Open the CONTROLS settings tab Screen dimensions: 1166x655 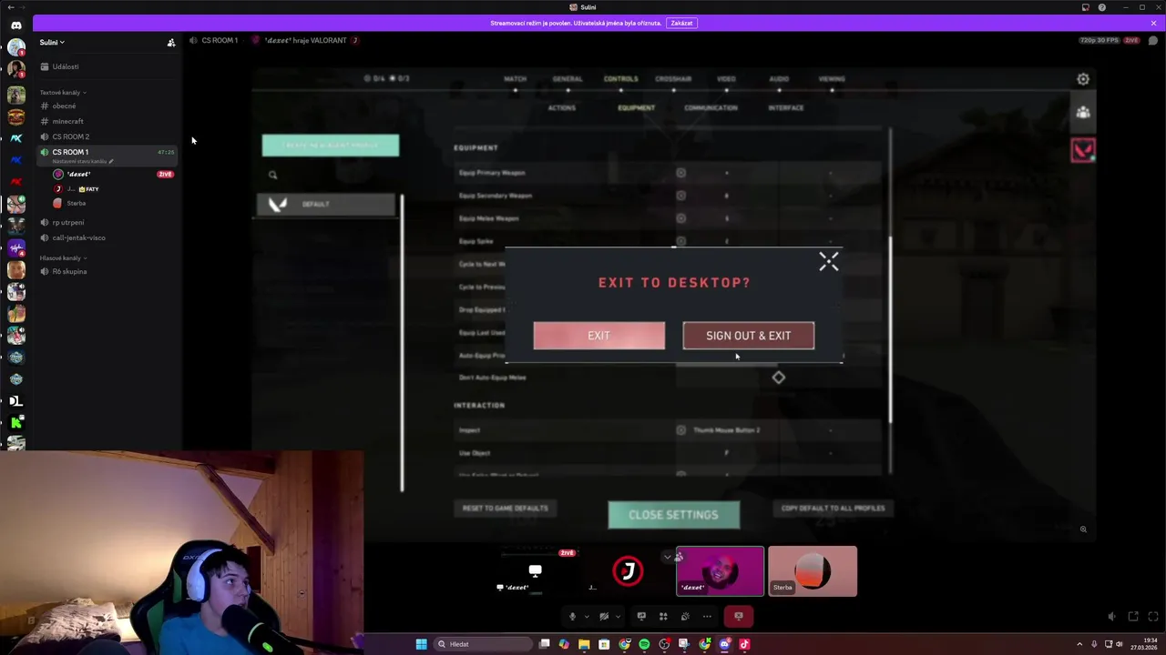[x=620, y=79]
